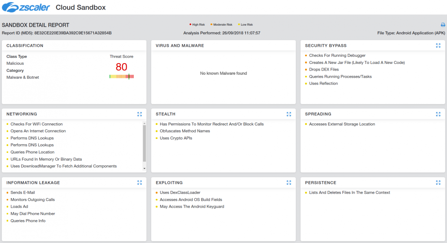Click the Networking scrollbar up arrow
This screenshot has width=447, height=243.
coord(145,123)
